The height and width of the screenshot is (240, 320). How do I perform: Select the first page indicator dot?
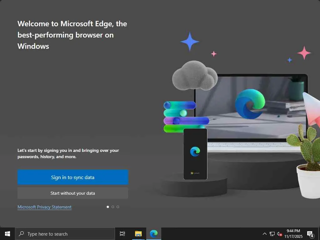coord(108,207)
